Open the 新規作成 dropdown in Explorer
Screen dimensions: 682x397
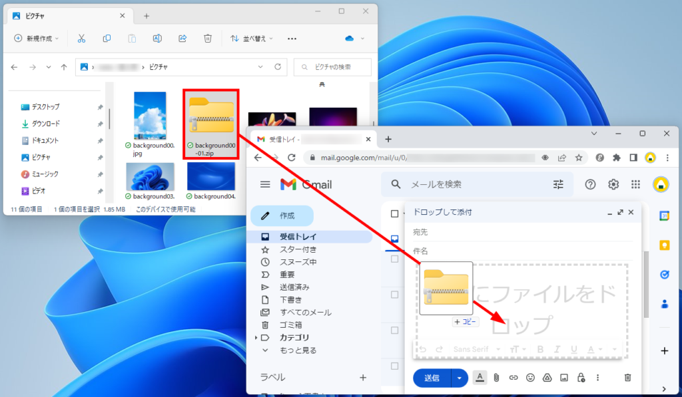(36, 39)
